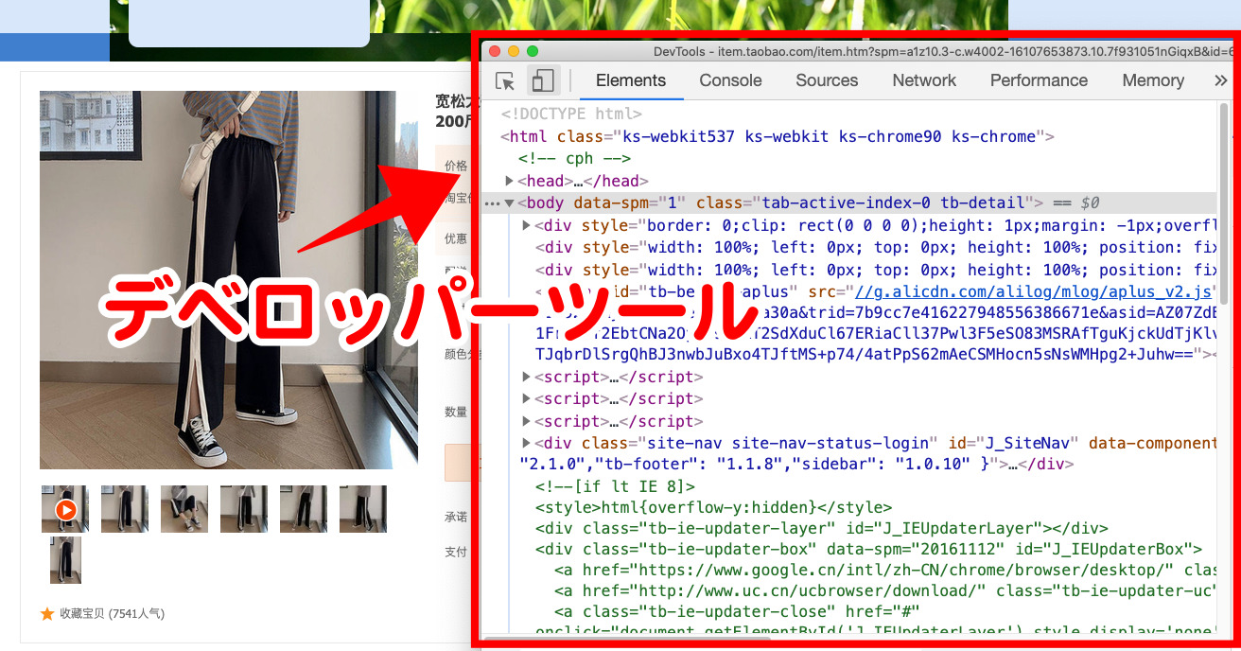Viewport: 1241px width, 651px height.
Task: Expand the third collapsed <script> node
Action: pyautogui.click(x=527, y=421)
